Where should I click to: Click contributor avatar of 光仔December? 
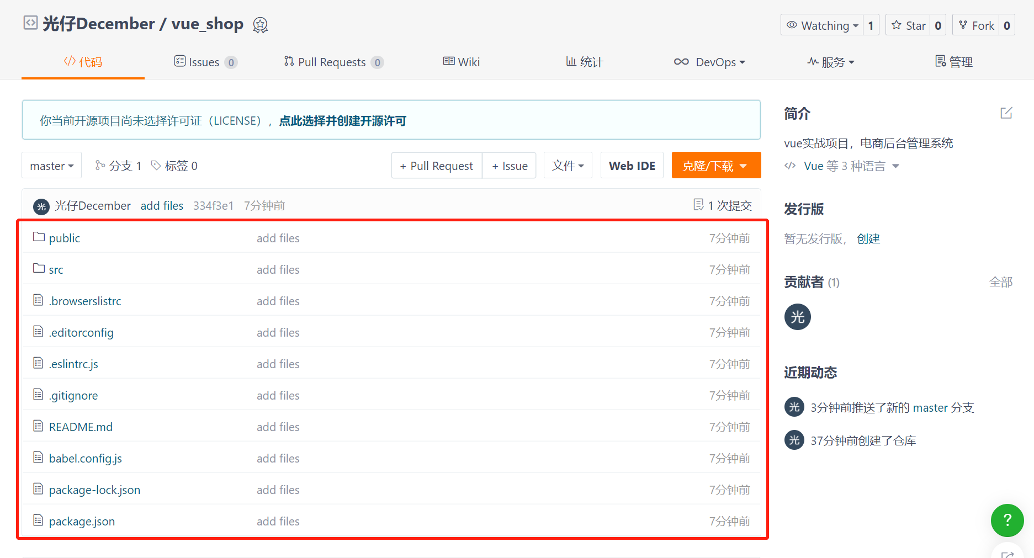tap(797, 317)
